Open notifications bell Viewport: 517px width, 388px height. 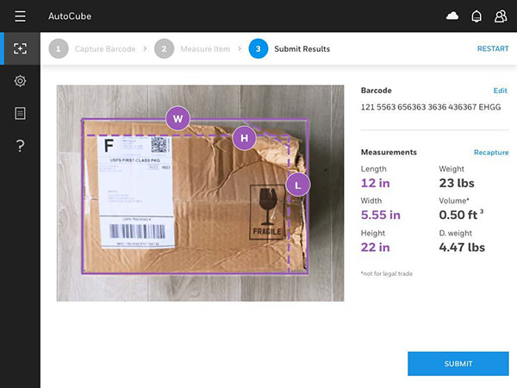pyautogui.click(x=477, y=16)
